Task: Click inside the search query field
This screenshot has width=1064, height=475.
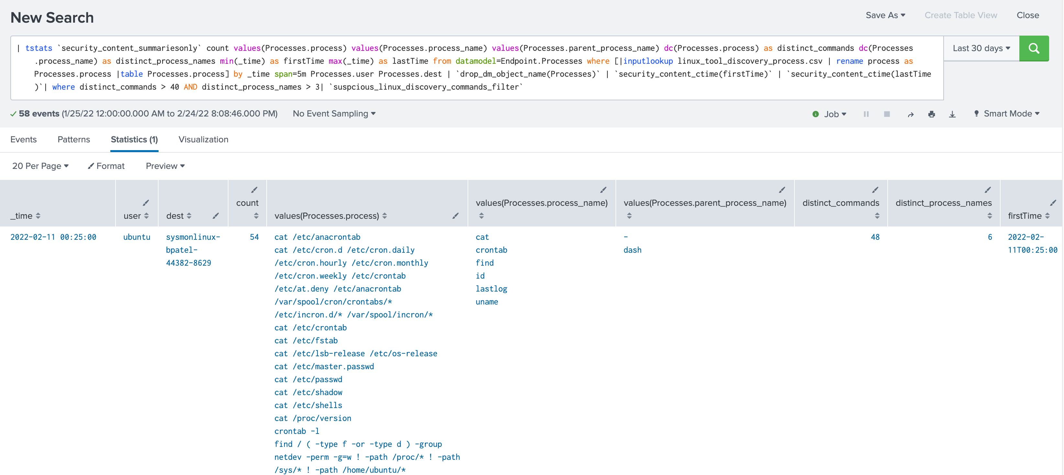Action: (x=477, y=68)
